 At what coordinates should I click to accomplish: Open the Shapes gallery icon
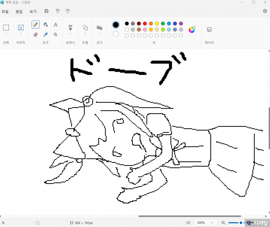[x=85, y=28]
